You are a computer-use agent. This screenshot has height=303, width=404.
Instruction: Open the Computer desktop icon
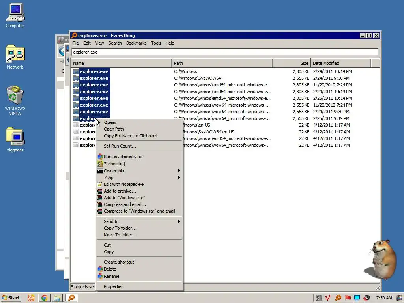point(15,15)
